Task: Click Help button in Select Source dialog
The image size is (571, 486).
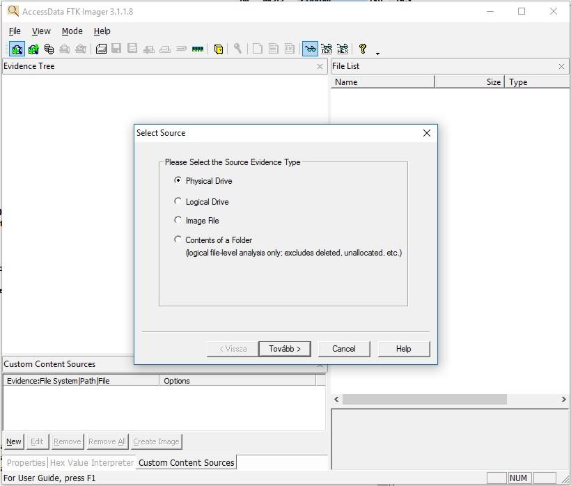Action: coord(403,349)
